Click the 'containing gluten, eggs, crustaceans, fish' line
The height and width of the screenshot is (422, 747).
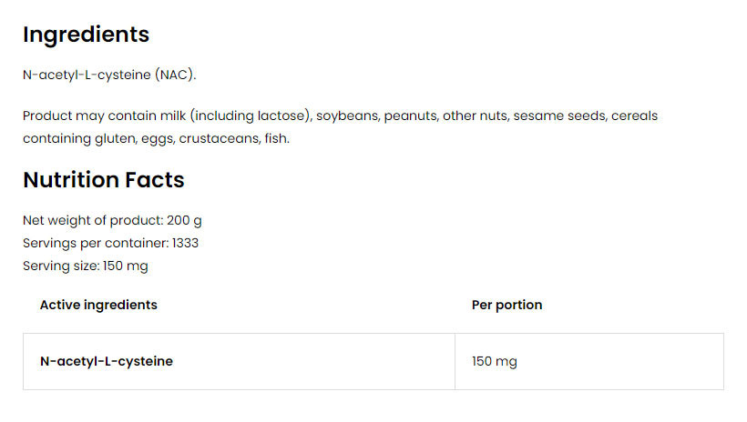pyautogui.click(x=157, y=138)
